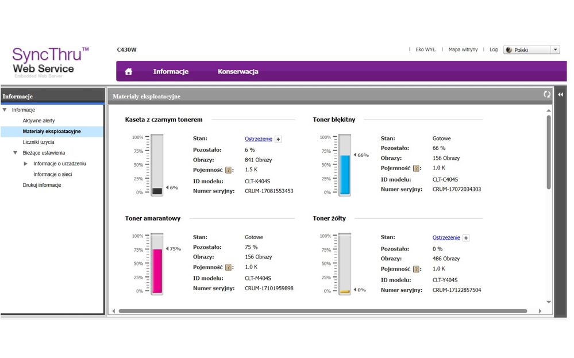
Task: Click the Log link
Action: pyautogui.click(x=494, y=49)
